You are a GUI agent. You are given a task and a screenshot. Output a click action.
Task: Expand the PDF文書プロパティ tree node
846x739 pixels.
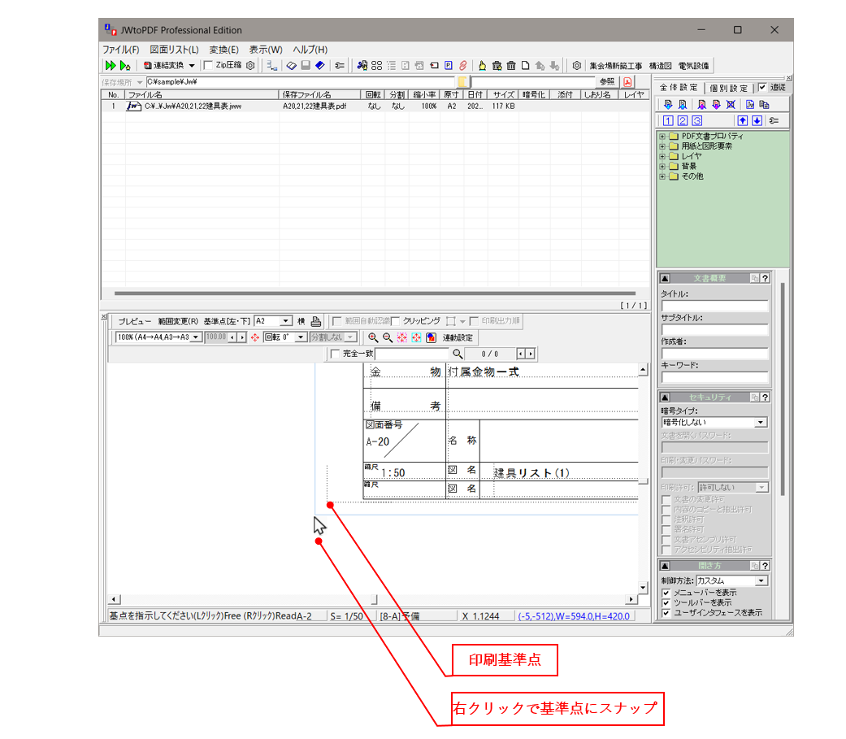[662, 137]
